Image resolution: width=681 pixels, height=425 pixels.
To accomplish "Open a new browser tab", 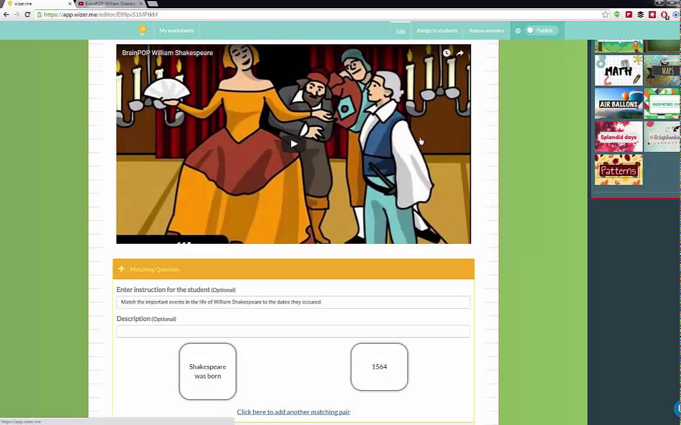I will tap(152, 4).
